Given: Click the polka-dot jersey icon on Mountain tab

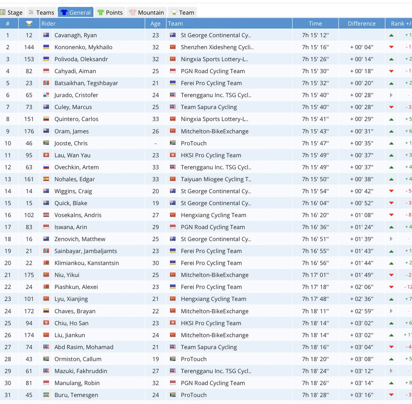Looking at the screenshot, I should point(133,12).
